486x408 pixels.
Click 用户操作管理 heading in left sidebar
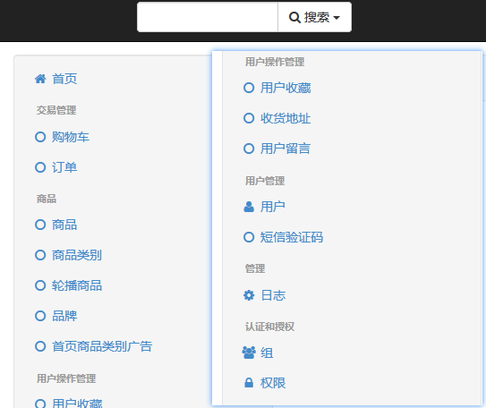click(x=66, y=378)
